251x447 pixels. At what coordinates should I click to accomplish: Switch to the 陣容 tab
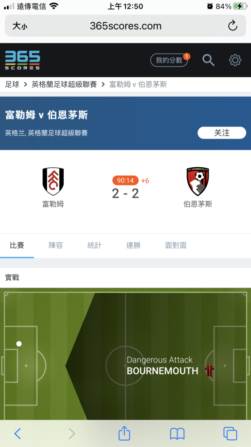pos(56,245)
